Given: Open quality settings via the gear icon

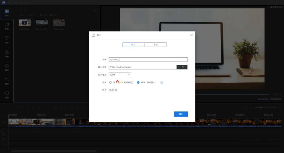Looking at the screenshot, I should click(162, 82).
